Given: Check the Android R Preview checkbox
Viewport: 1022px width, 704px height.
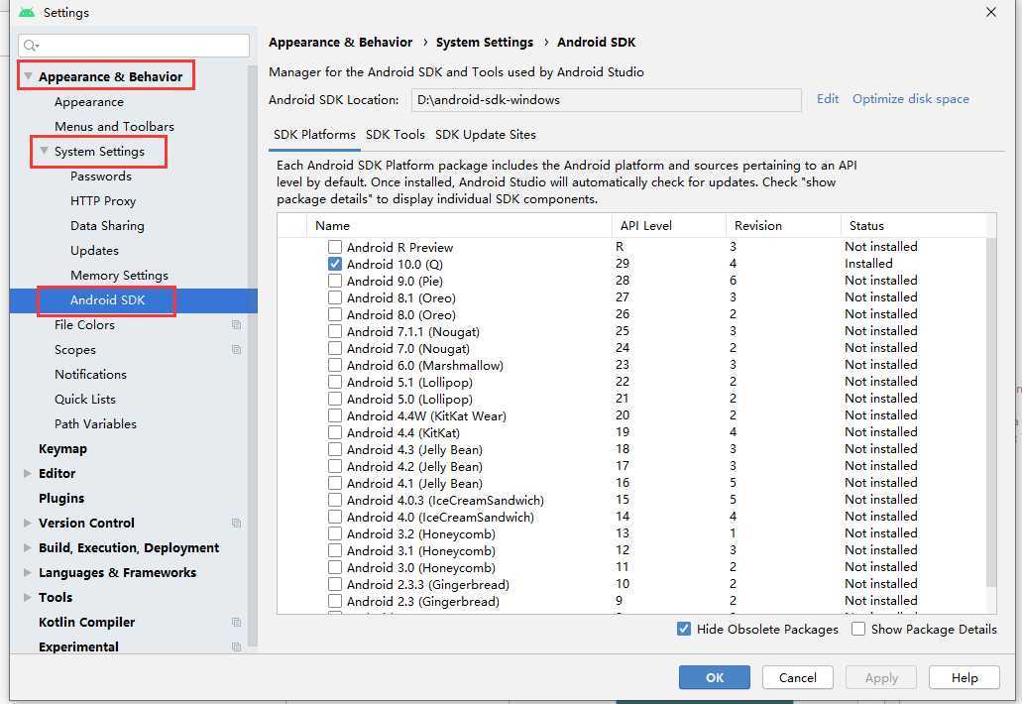Looking at the screenshot, I should [335, 247].
